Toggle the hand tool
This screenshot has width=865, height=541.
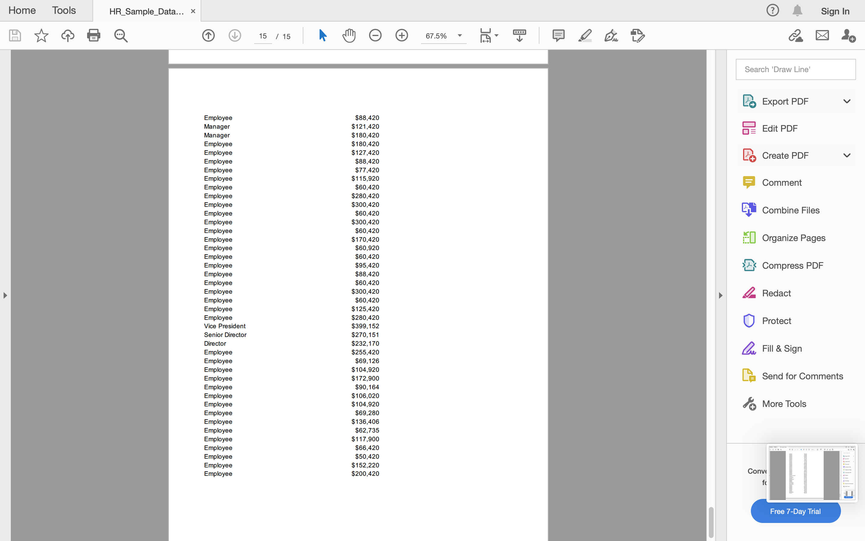coord(349,35)
